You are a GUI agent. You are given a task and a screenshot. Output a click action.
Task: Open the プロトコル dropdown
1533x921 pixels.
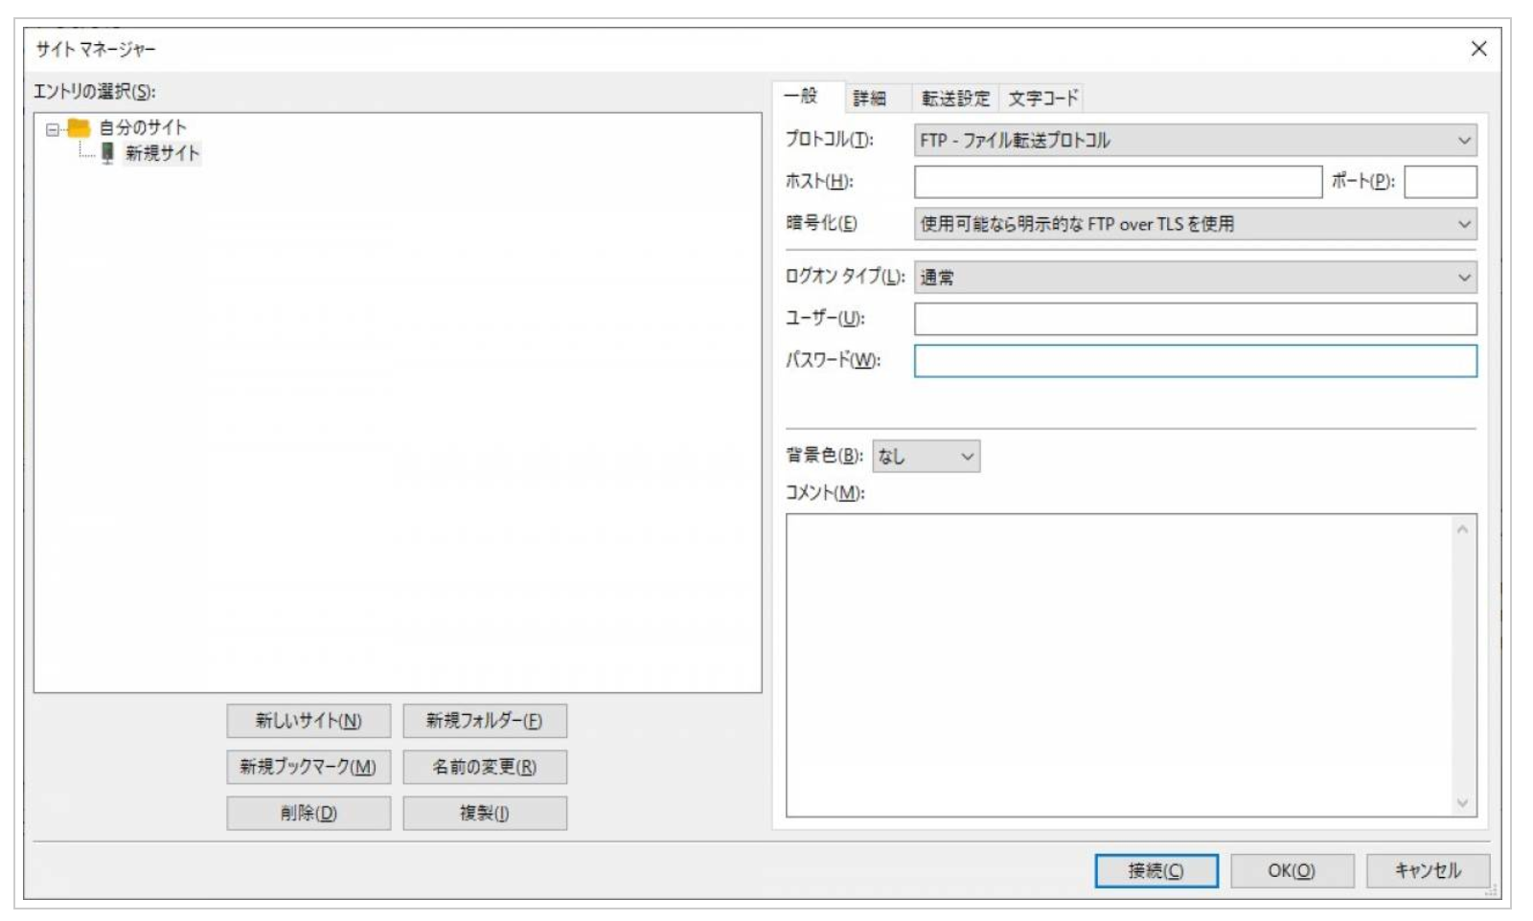pyautogui.click(x=1195, y=140)
